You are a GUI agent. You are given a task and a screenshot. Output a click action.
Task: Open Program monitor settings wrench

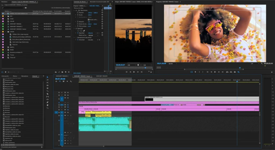262,64
